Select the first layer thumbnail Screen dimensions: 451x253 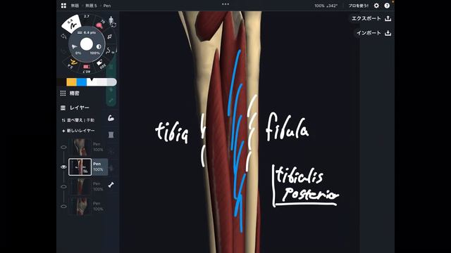(x=80, y=147)
